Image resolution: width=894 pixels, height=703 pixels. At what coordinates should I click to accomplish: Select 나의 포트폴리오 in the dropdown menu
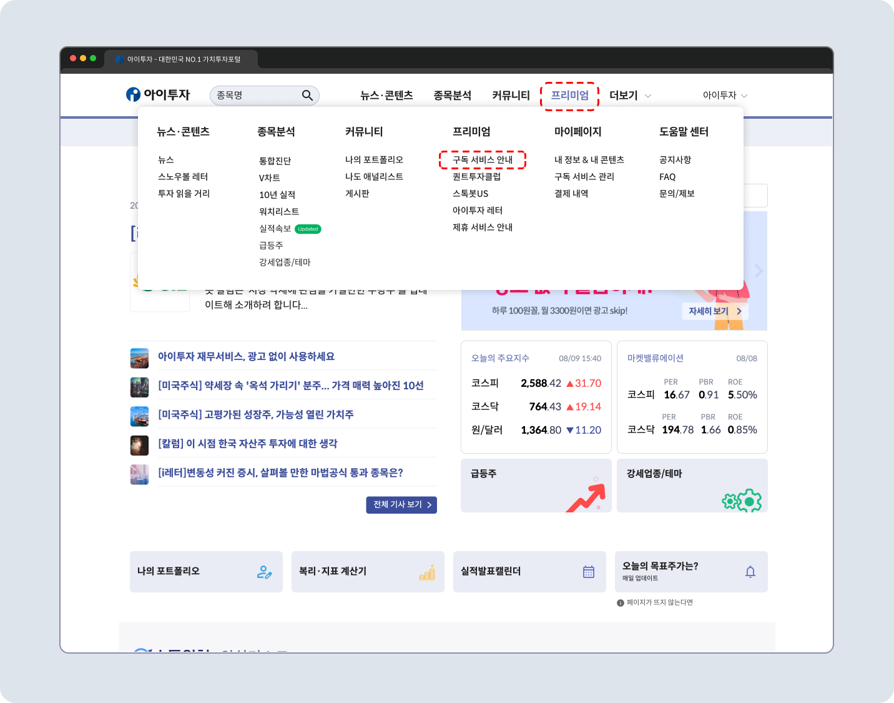tap(374, 160)
